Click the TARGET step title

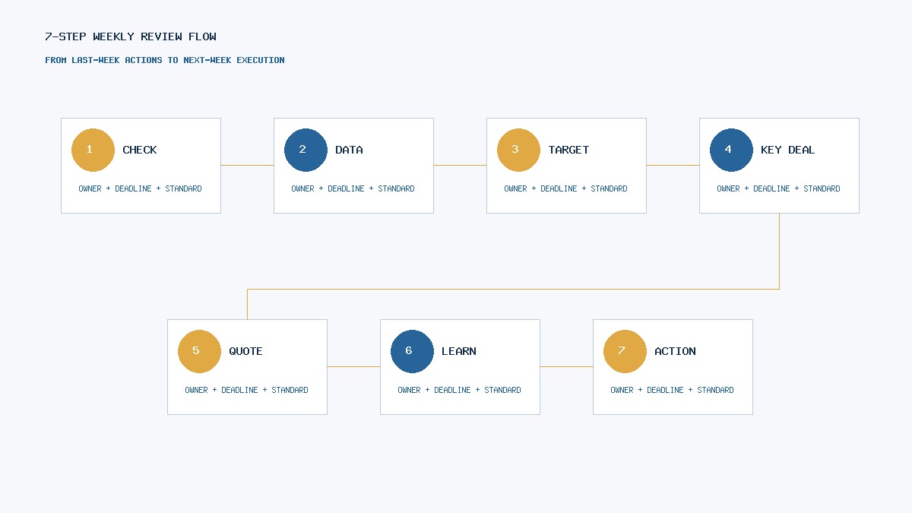point(568,150)
